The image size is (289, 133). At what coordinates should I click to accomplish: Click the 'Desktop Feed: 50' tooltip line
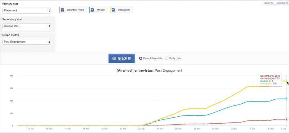click(x=270, y=78)
